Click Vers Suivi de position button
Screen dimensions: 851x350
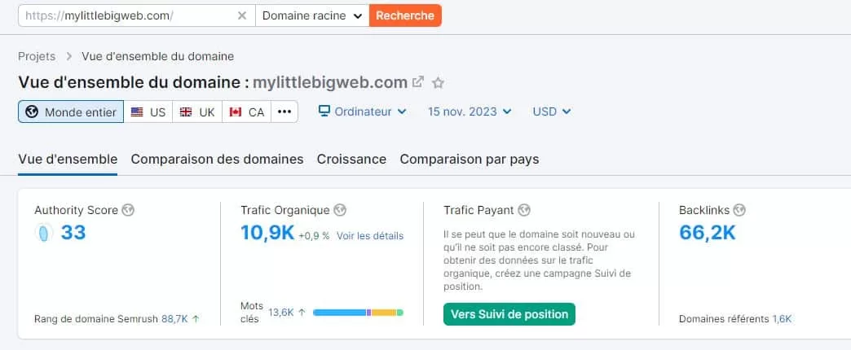coord(509,314)
